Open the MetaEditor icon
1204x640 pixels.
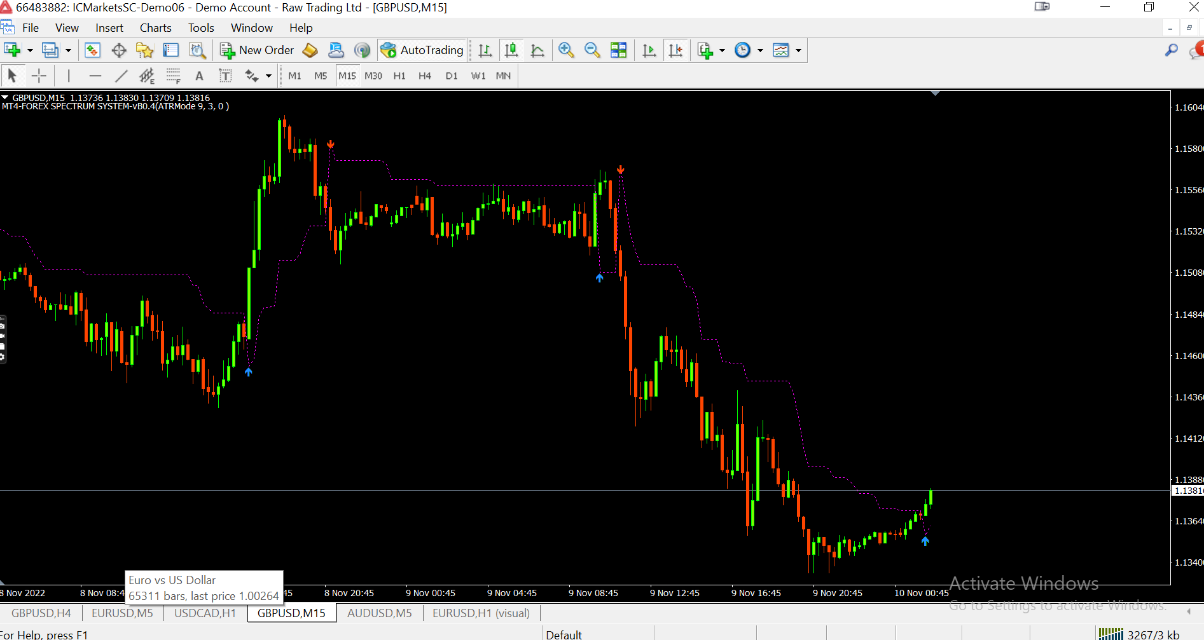(x=310, y=50)
